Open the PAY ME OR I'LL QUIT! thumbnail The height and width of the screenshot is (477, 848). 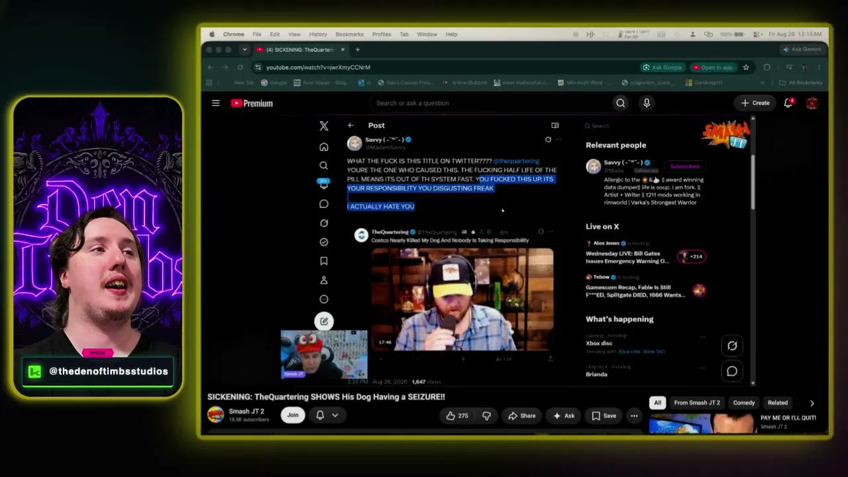[x=702, y=423]
